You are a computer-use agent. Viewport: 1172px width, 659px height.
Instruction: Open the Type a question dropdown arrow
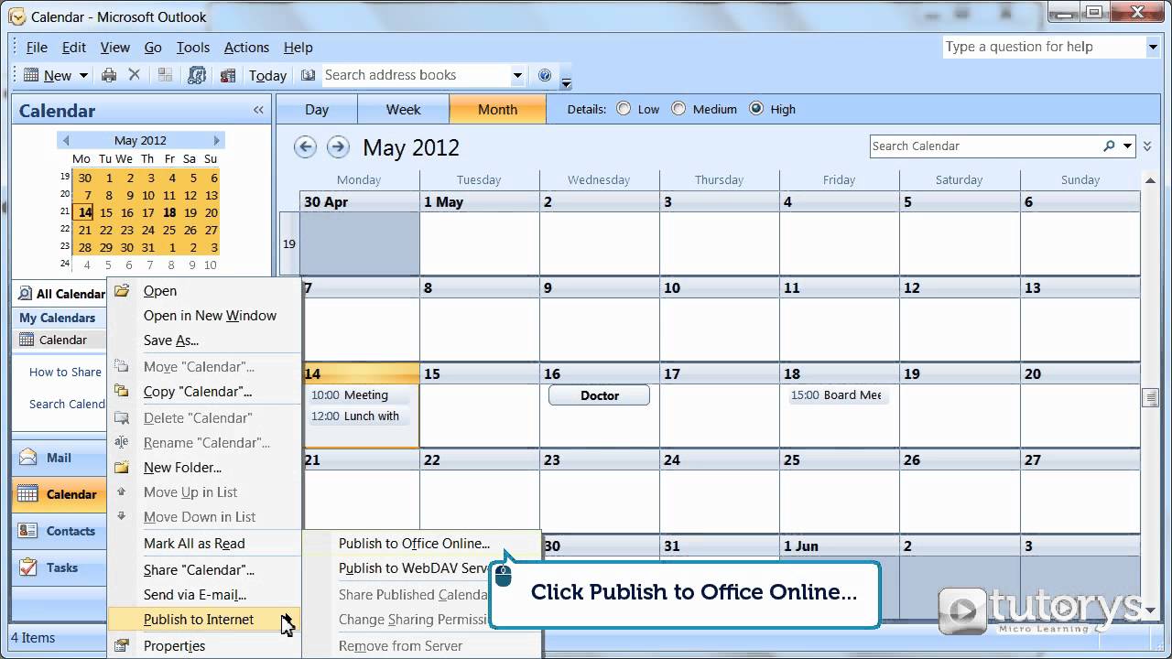[x=1153, y=47]
